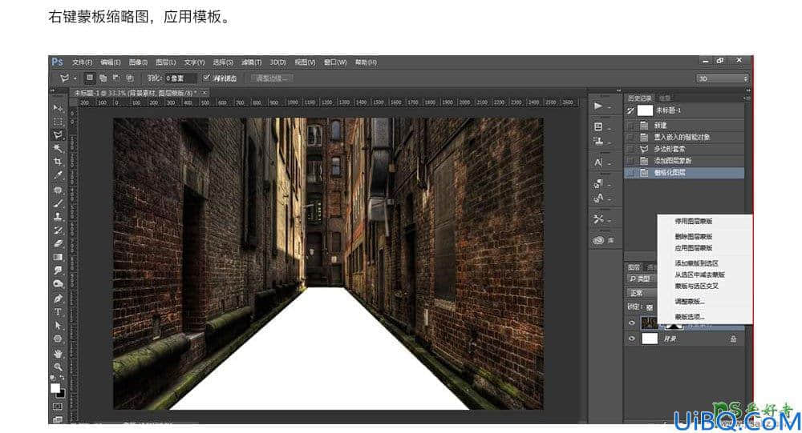Open the Tool Presets crossed-tools panel icon

coord(598,219)
